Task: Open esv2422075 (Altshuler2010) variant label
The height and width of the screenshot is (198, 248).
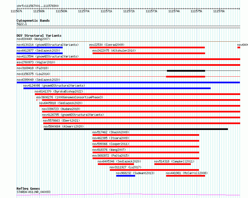Action: (x=114, y=51)
